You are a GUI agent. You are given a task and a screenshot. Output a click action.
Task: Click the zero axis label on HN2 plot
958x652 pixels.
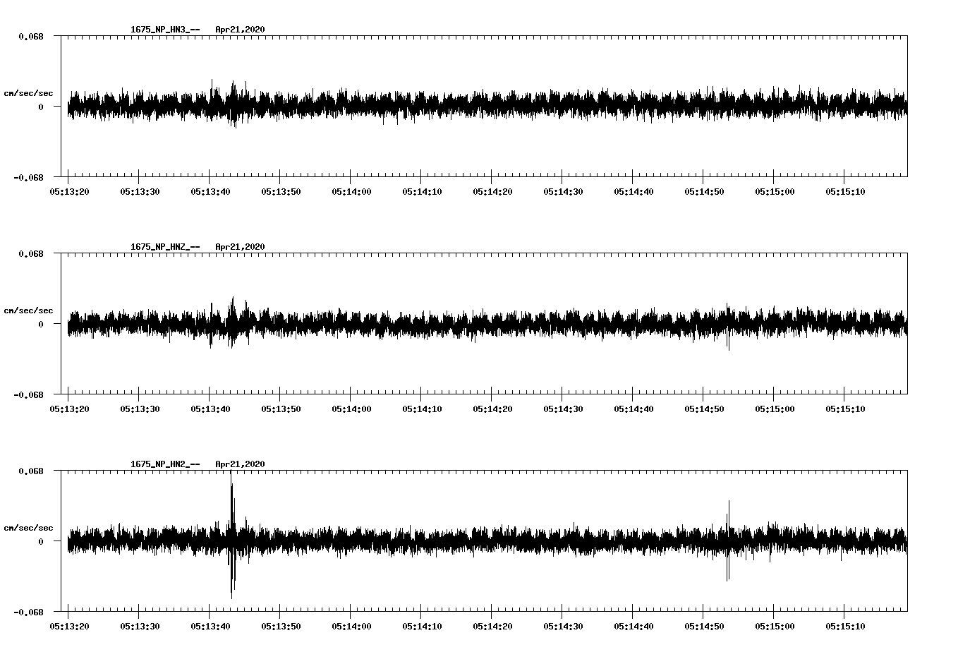[40, 541]
